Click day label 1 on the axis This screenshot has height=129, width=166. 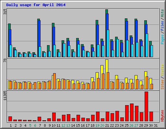coord(11,125)
